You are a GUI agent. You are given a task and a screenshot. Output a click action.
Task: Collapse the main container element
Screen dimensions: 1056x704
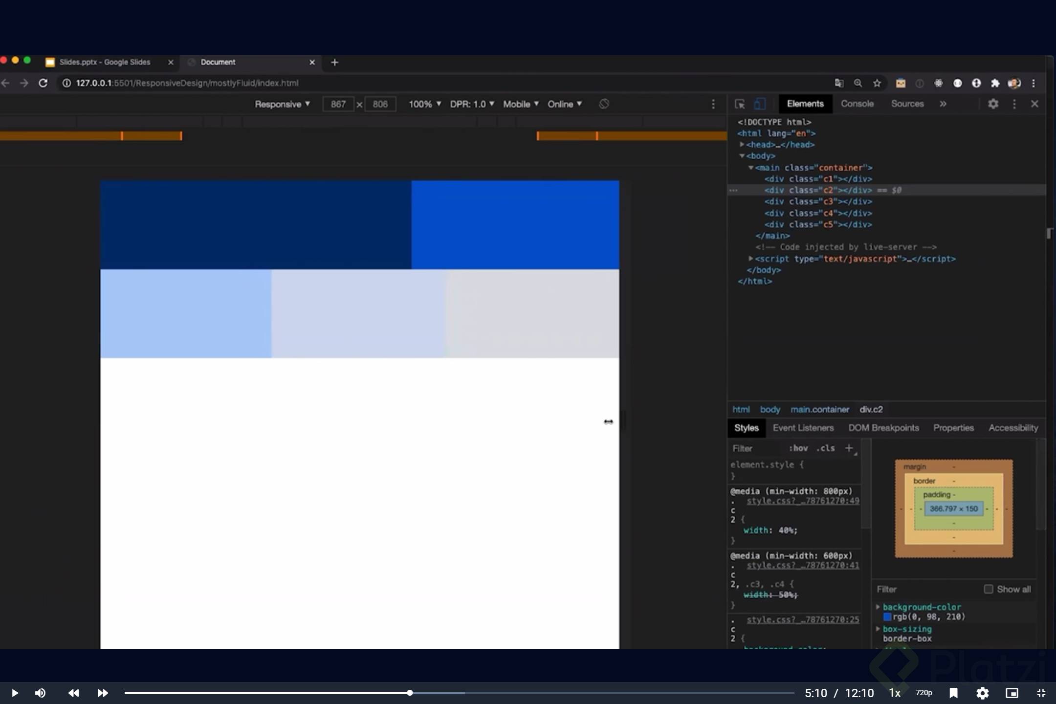[x=751, y=168]
